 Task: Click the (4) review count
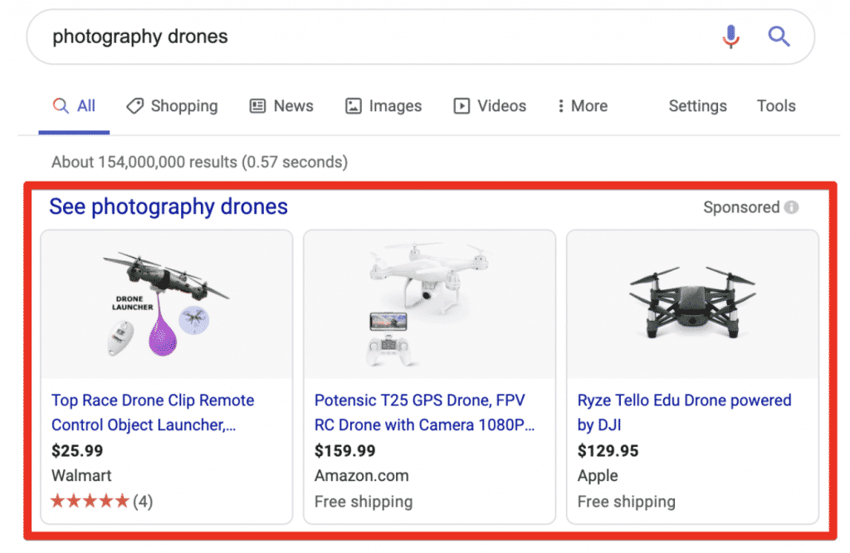pyautogui.click(x=143, y=502)
